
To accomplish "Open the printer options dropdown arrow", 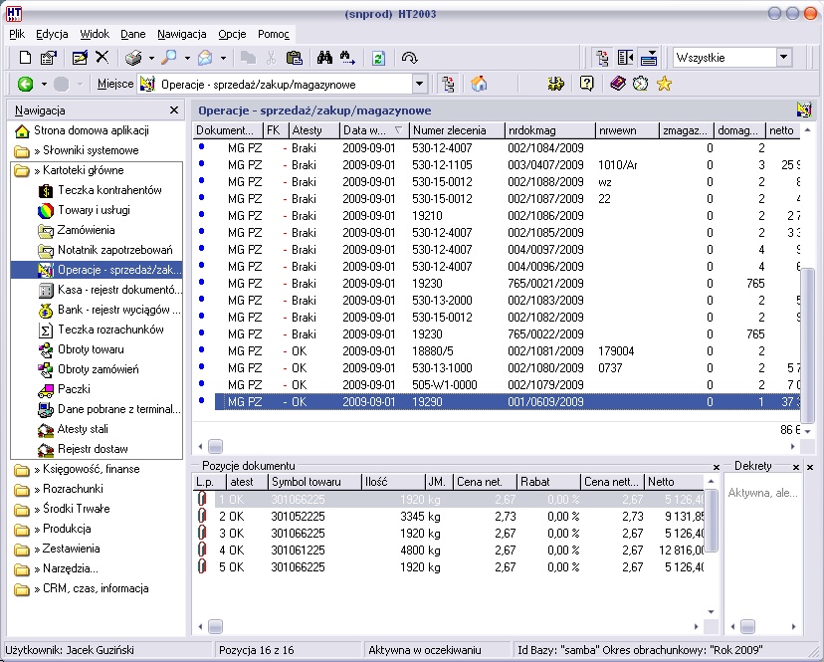I will [x=151, y=58].
